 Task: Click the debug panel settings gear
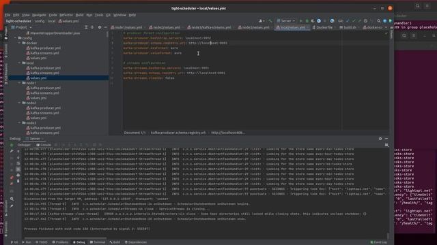click(380, 139)
